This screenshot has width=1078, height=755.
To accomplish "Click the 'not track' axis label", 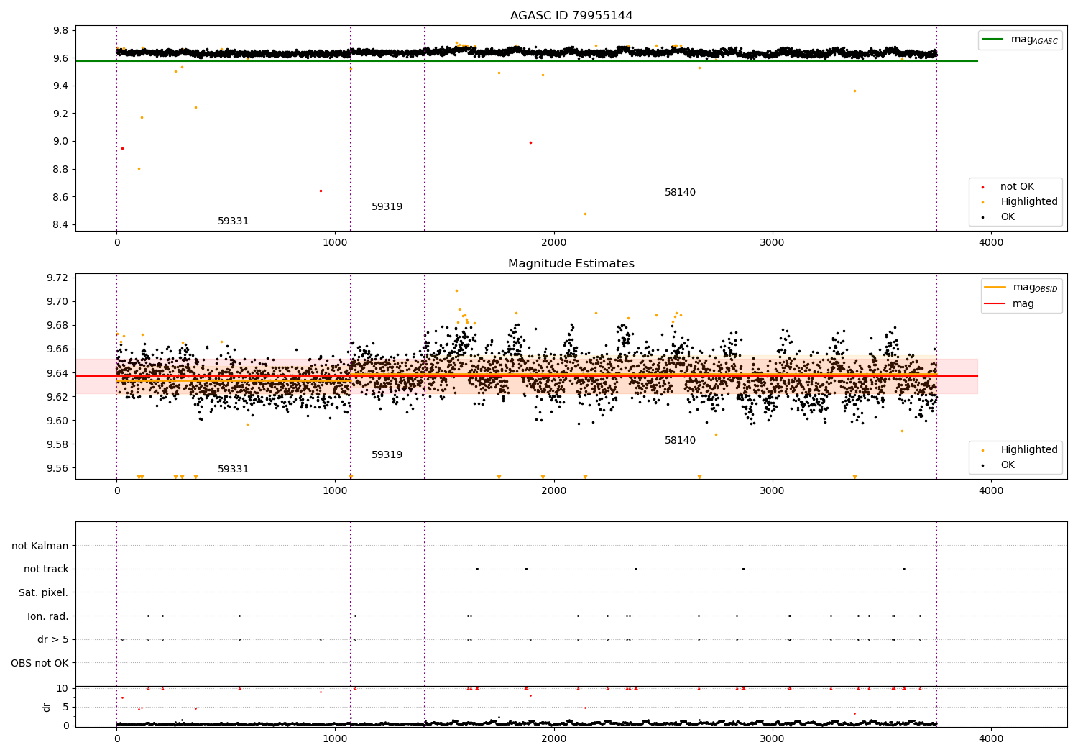I will pyautogui.click(x=46, y=569).
